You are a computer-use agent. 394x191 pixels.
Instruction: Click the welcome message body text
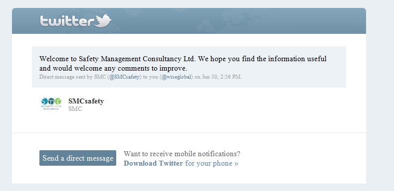click(x=183, y=63)
